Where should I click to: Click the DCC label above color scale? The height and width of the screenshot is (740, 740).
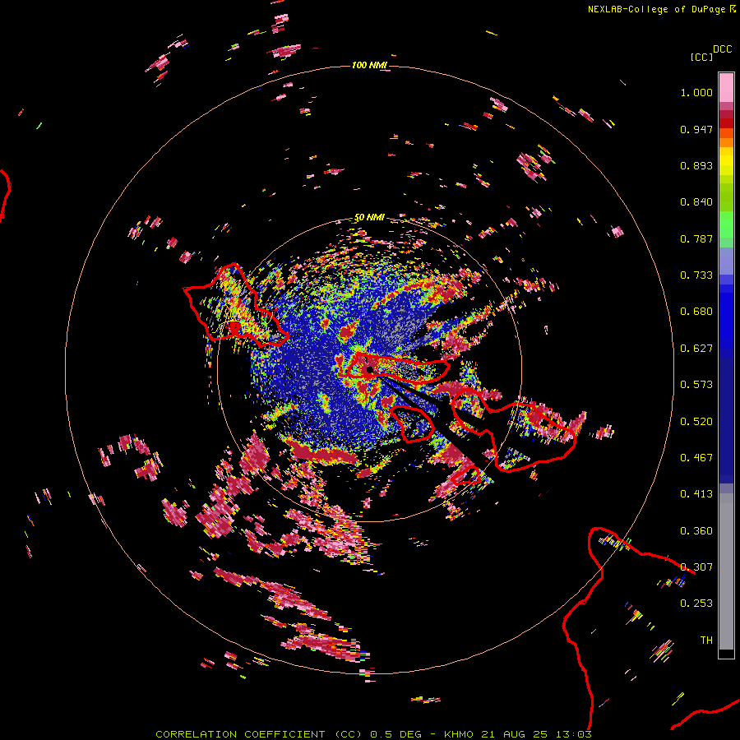pyautogui.click(x=722, y=49)
